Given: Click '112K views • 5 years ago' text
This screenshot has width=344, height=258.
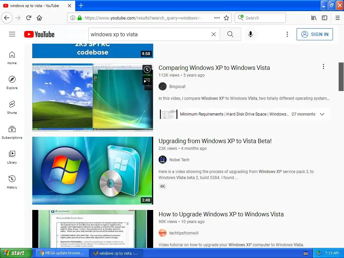Looking at the screenshot, I should coord(181,75).
